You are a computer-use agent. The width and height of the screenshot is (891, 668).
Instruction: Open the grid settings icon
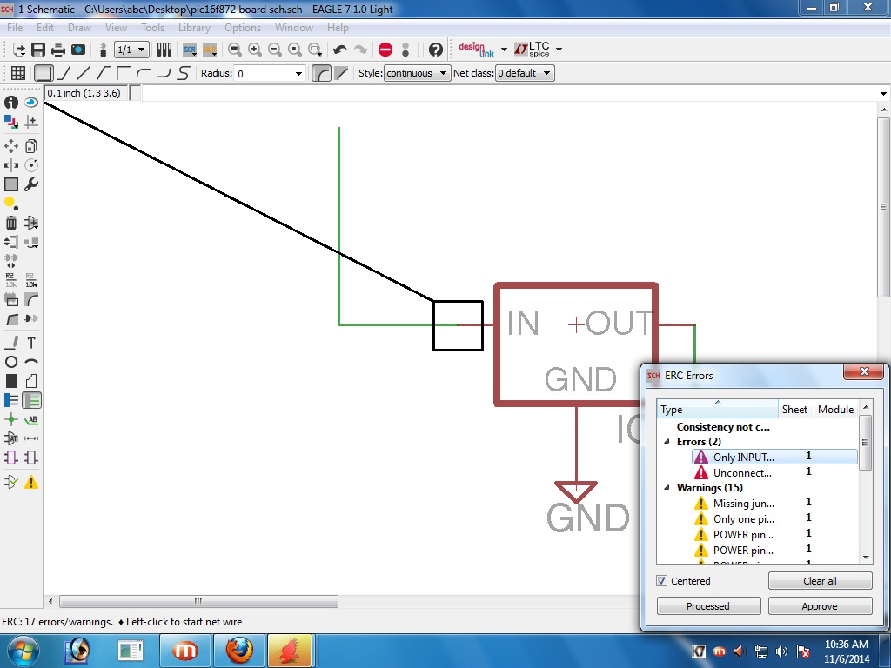pyautogui.click(x=17, y=73)
